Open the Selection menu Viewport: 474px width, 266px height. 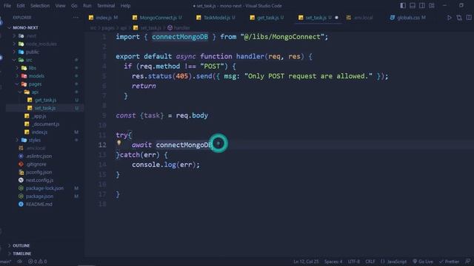pos(40,5)
